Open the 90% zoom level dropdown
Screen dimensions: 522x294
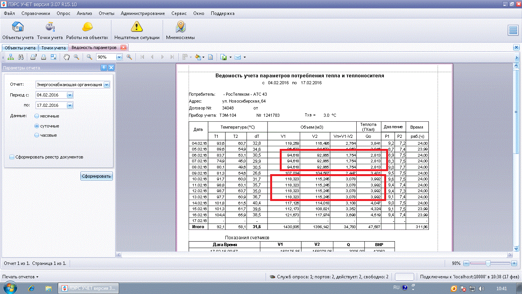[x=119, y=57]
